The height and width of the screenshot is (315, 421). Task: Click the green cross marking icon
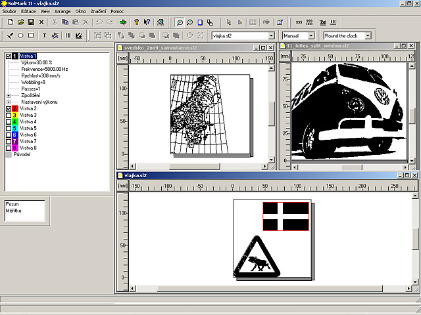coord(123,22)
